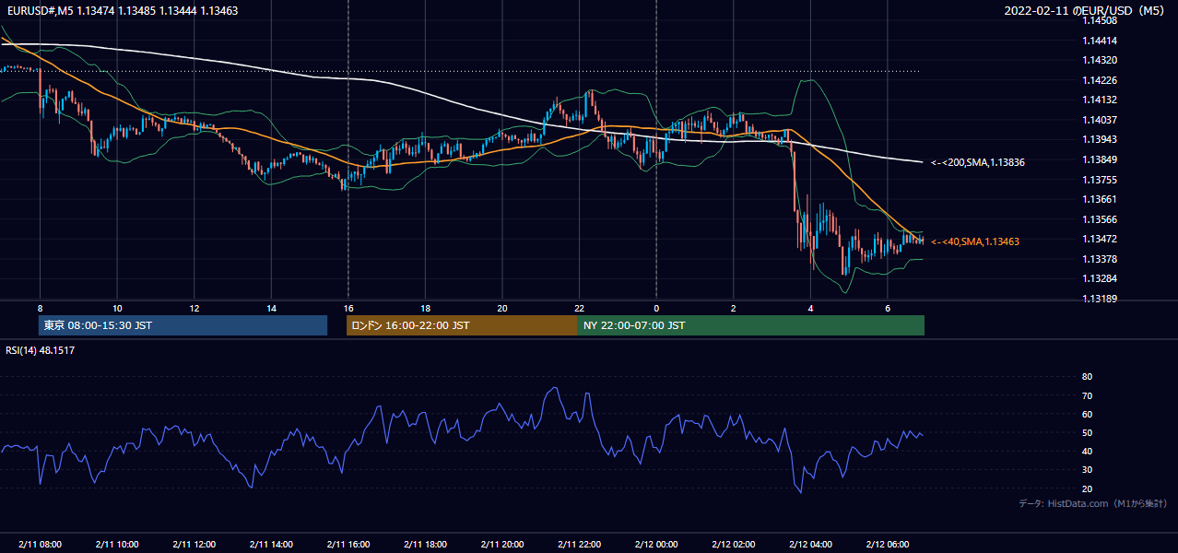This screenshot has height=553, width=1178.
Task: Click the 2/11 18:00 date label
Action: pos(425,544)
